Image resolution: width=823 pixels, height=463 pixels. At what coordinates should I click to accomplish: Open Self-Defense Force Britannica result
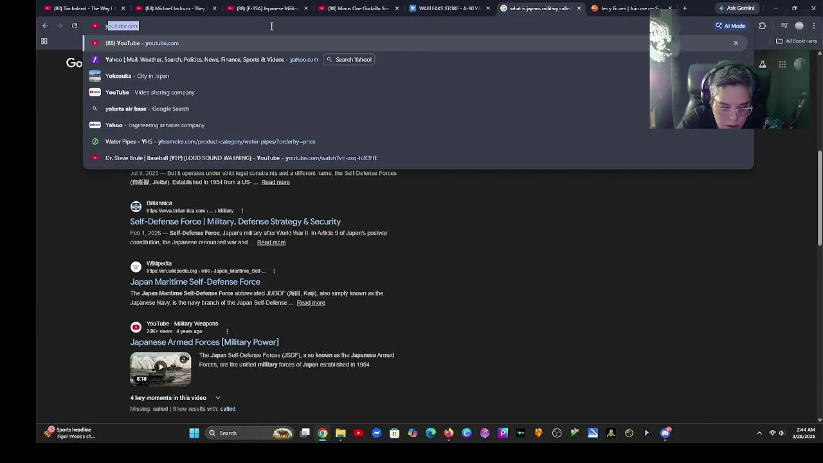coord(235,222)
